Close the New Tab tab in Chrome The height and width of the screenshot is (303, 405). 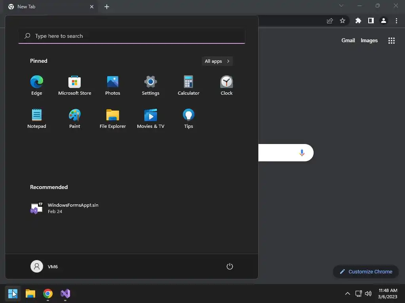tap(92, 7)
